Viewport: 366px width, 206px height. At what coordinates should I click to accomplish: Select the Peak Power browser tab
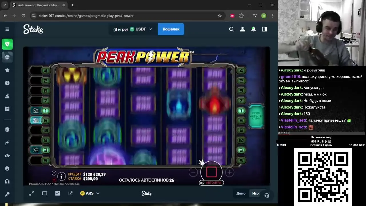pos(39,5)
